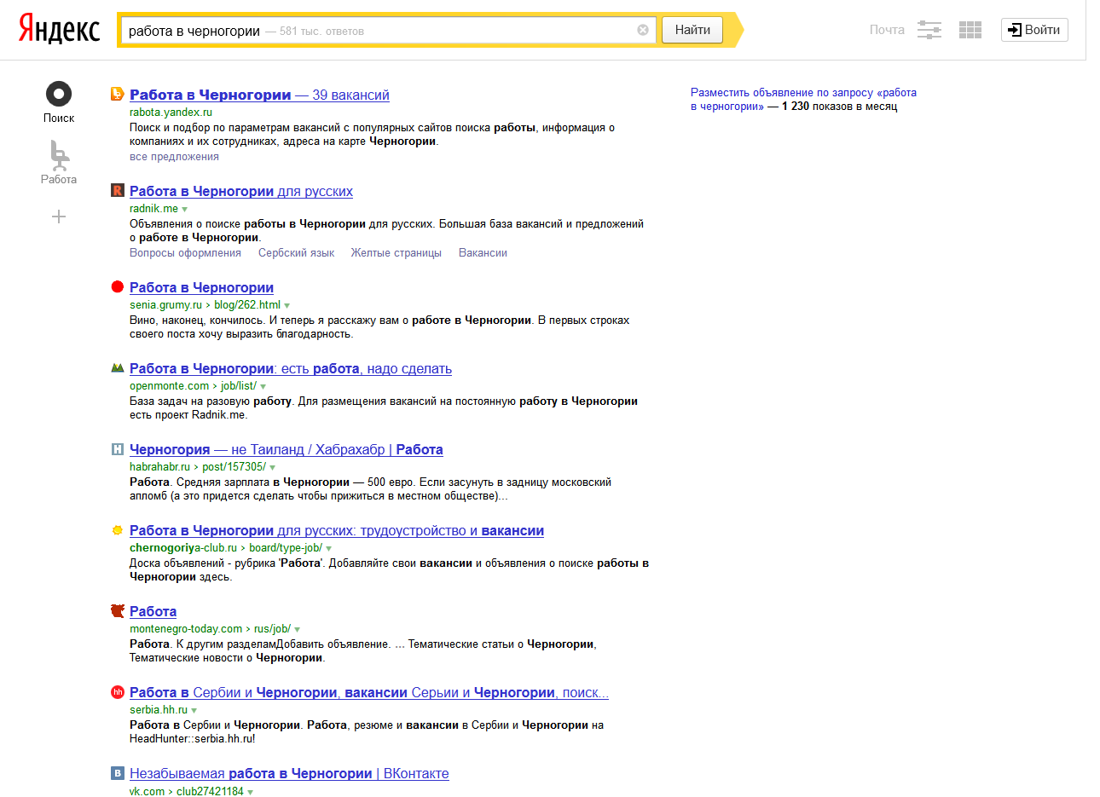Click Разместить объявление по запросу link

click(x=803, y=99)
